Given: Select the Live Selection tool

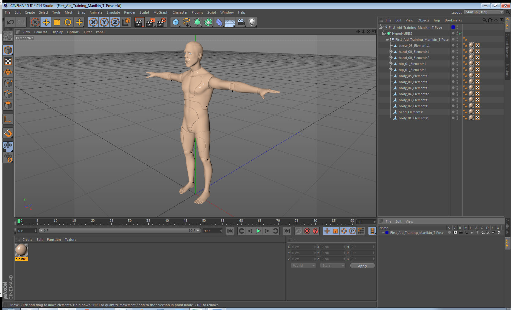Looking at the screenshot, I should (x=35, y=22).
